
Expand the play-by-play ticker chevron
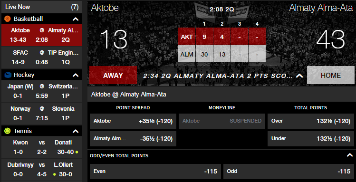[299, 76]
